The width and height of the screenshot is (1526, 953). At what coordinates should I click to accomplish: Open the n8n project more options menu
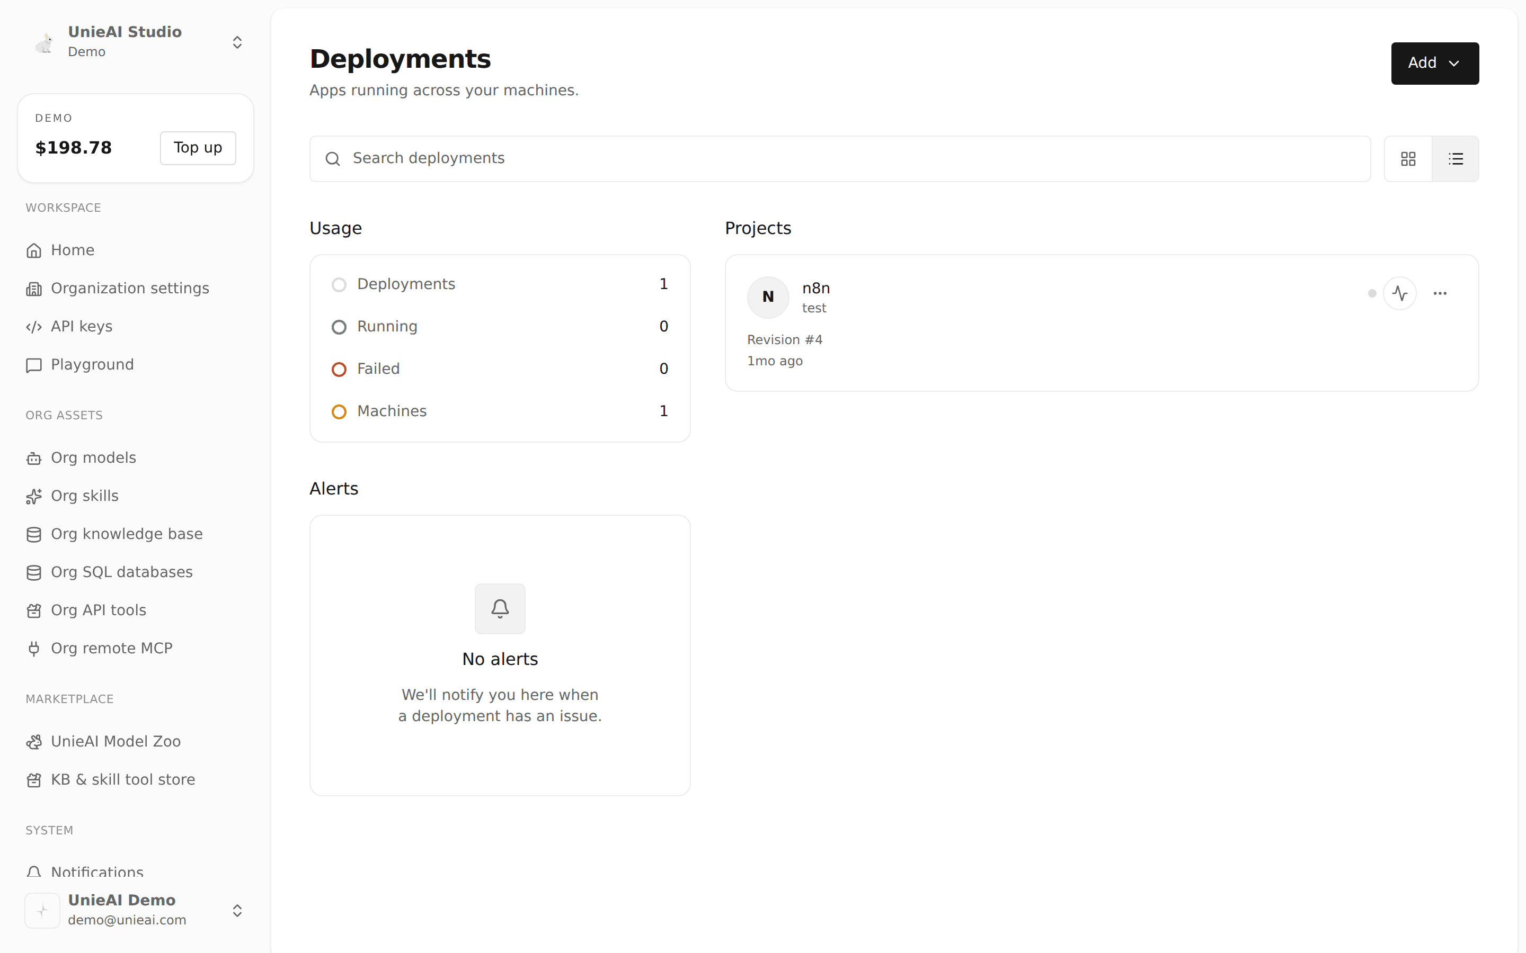coord(1440,293)
